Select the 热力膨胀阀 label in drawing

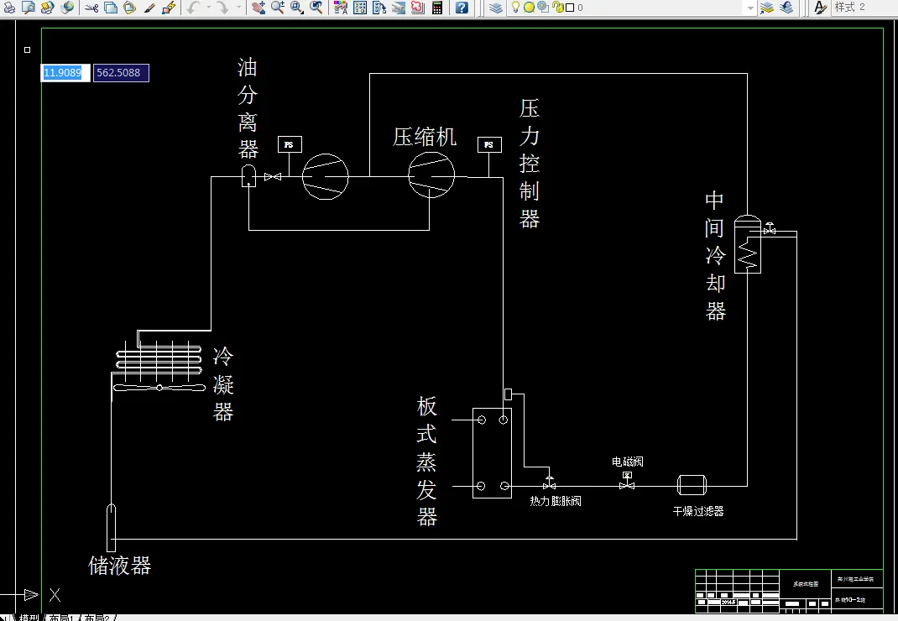pyautogui.click(x=556, y=501)
